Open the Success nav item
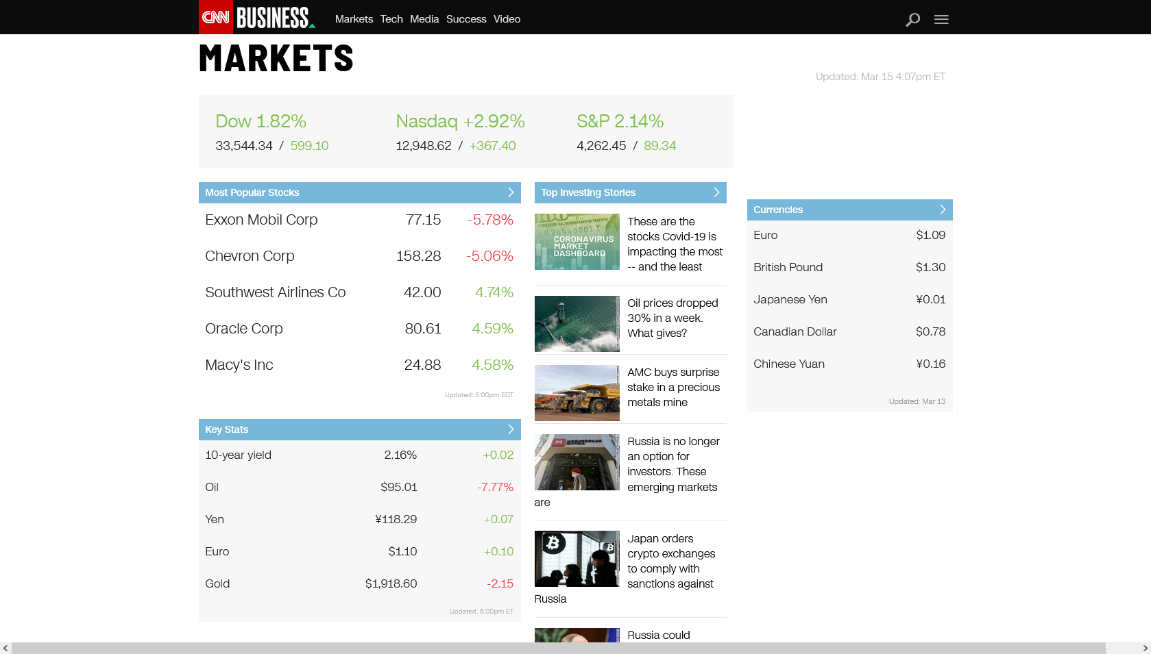This screenshot has width=1151, height=654. 466,19
